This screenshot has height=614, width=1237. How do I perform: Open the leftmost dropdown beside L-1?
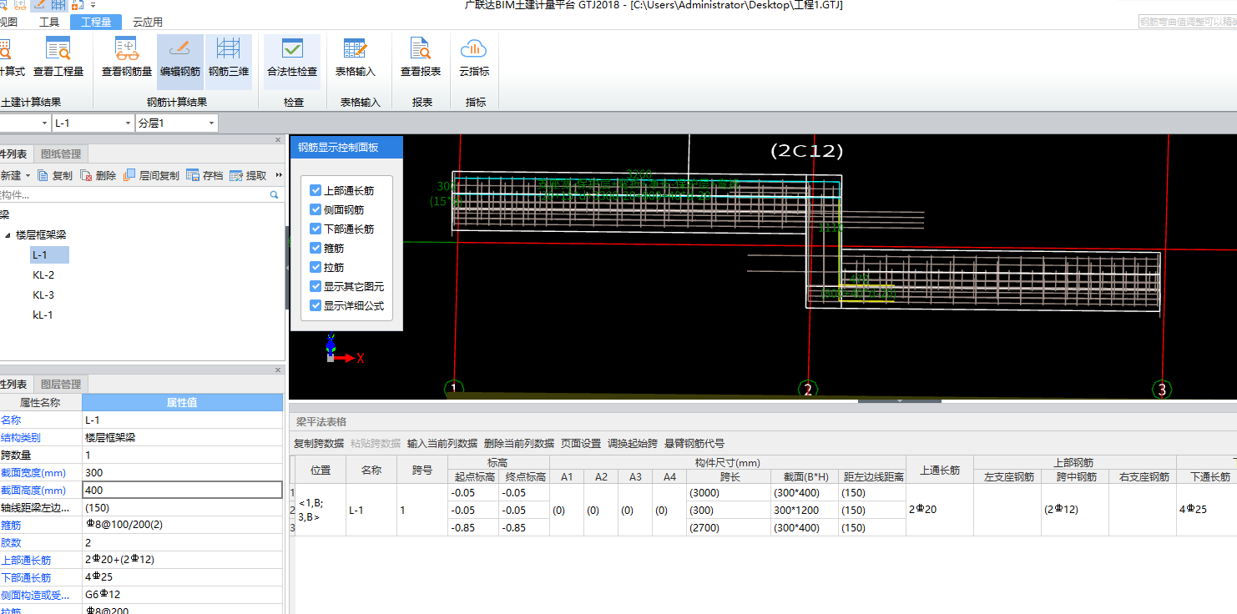pyautogui.click(x=44, y=123)
